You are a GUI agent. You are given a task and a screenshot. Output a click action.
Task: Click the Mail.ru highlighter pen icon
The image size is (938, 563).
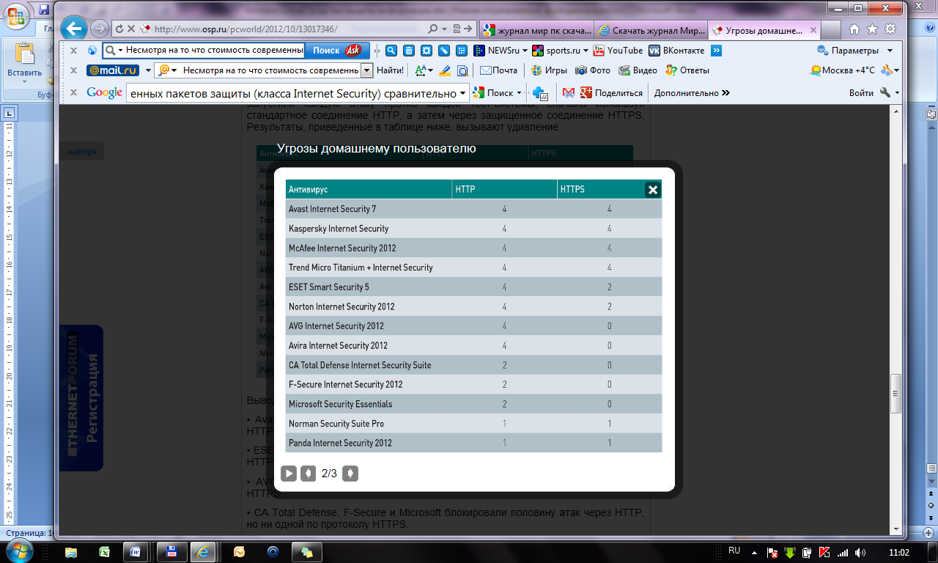444,70
